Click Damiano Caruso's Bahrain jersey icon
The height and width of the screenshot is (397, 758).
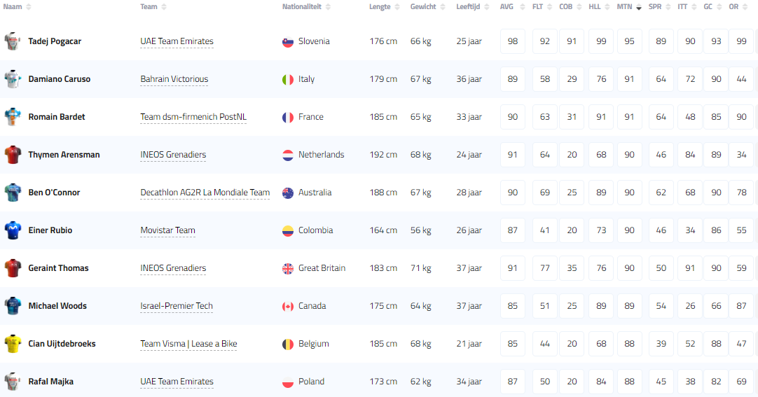13,79
